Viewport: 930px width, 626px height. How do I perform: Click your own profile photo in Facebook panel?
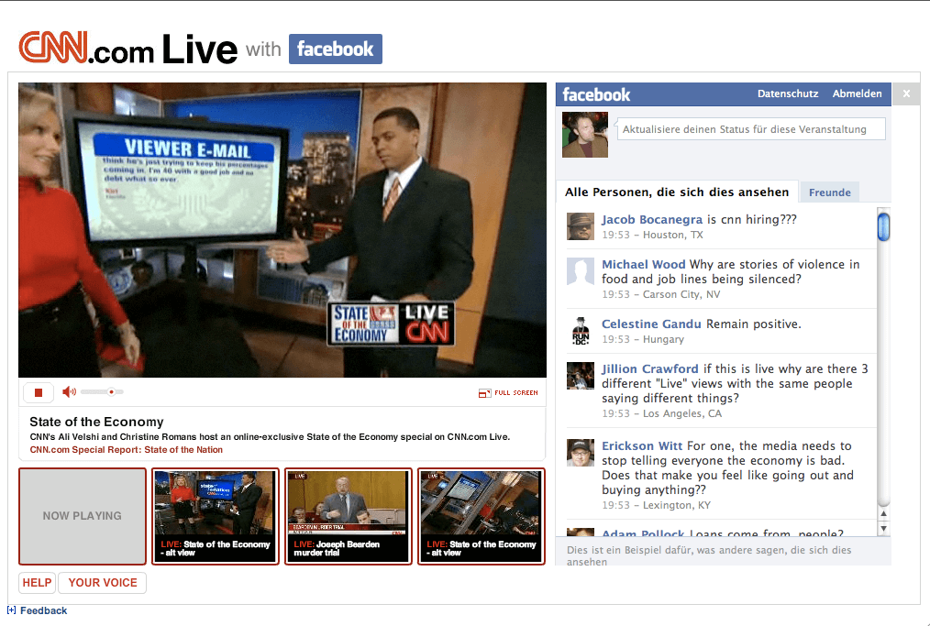(585, 135)
